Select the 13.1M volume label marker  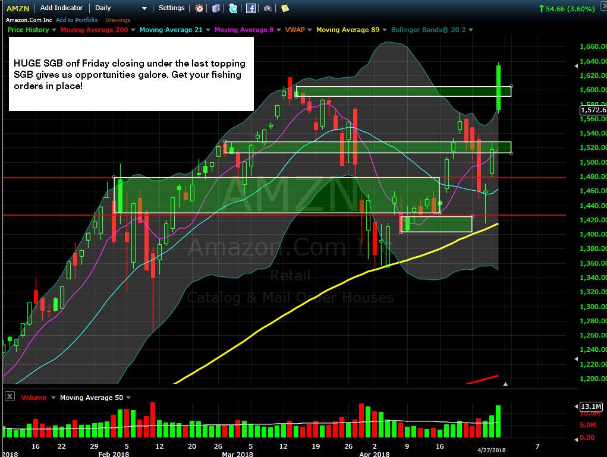point(591,406)
